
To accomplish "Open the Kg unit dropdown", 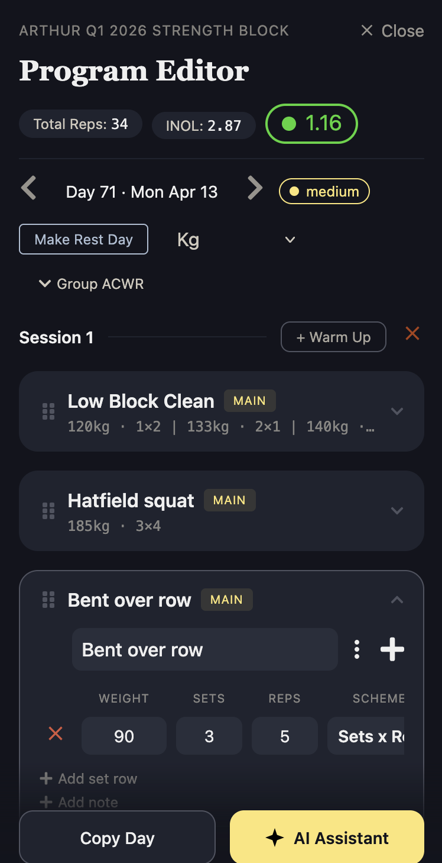I will click(x=290, y=240).
